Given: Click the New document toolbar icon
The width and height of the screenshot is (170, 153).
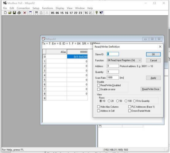Looking at the screenshot, I should click(x=5, y=13).
